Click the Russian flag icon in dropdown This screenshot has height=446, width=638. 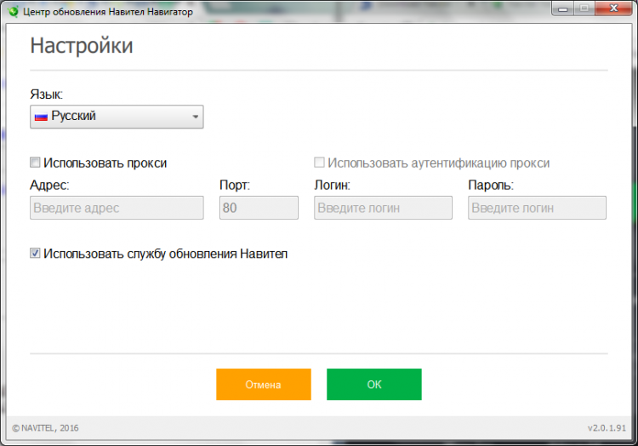tap(41, 117)
